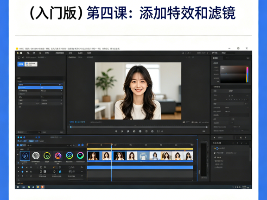Click the right round blue button beside search

[83, 145]
